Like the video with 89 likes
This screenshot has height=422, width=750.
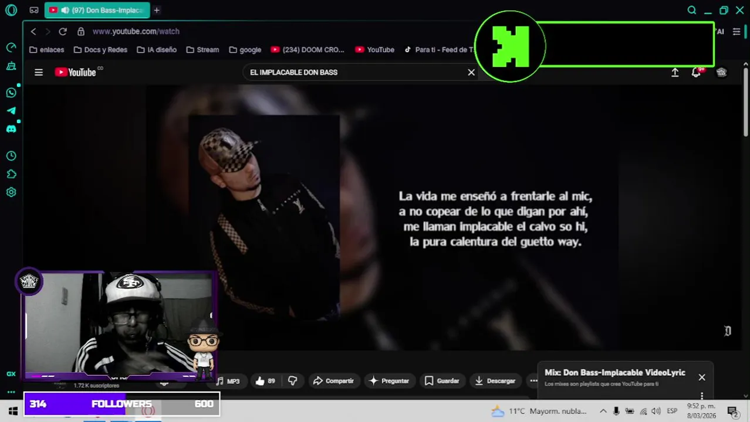pos(265,381)
